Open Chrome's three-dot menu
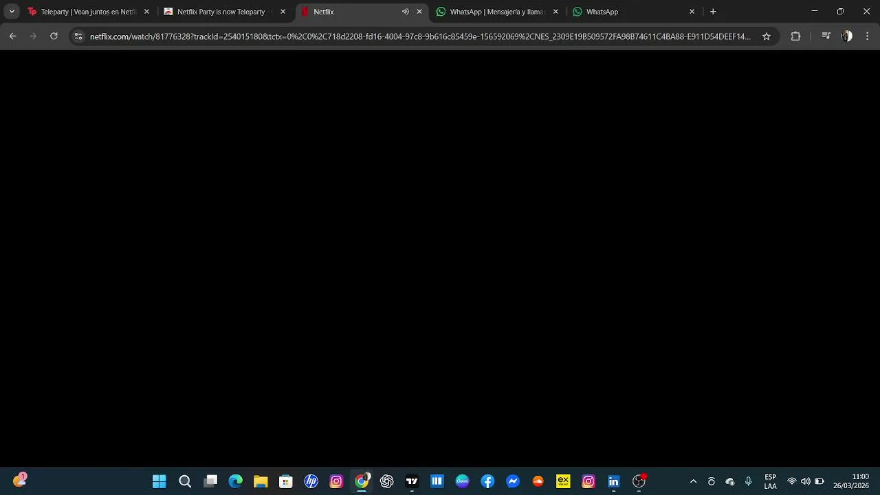The height and width of the screenshot is (495, 880). (867, 36)
